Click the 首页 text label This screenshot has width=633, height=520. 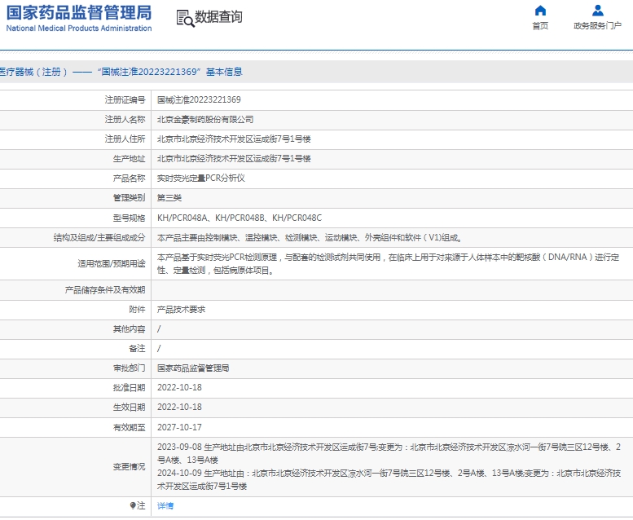pyautogui.click(x=540, y=26)
